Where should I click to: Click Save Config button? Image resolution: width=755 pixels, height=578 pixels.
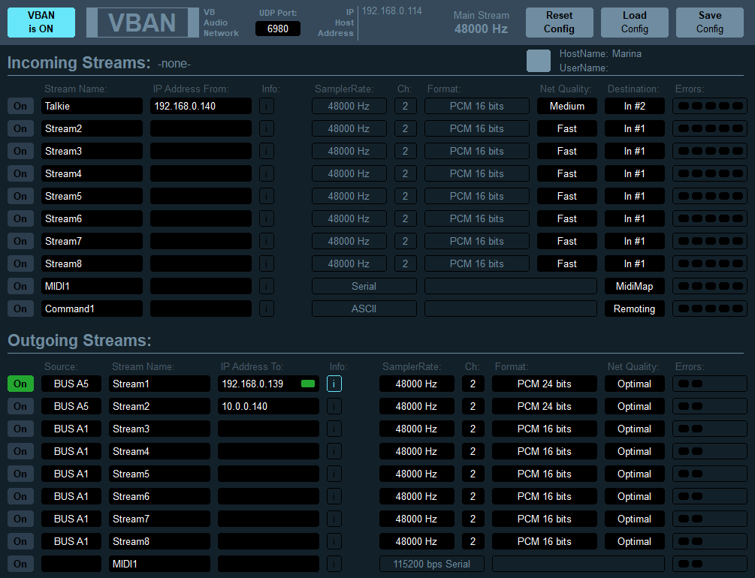point(710,22)
